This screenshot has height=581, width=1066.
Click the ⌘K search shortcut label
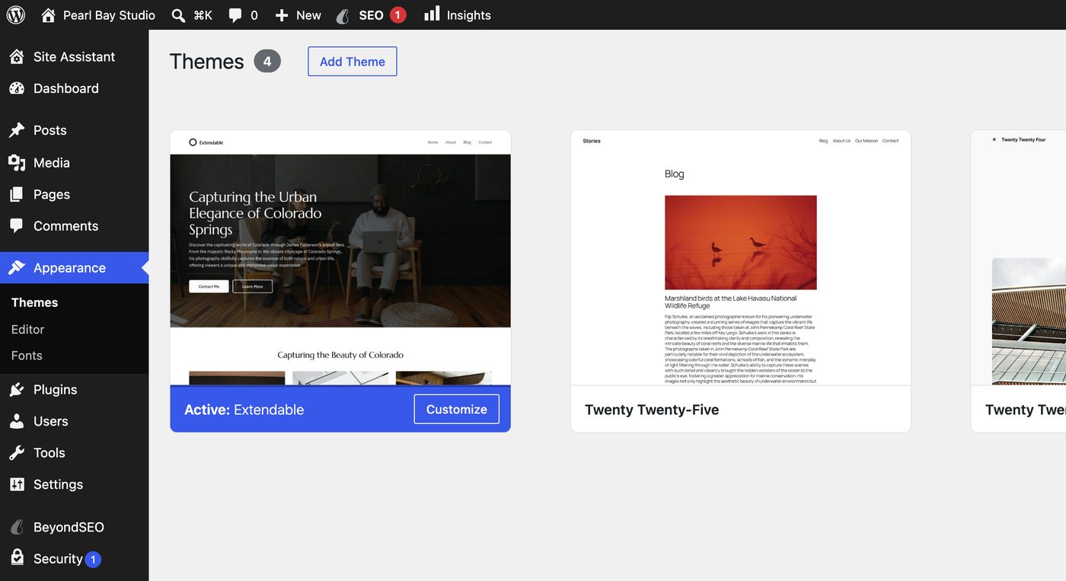coord(203,15)
